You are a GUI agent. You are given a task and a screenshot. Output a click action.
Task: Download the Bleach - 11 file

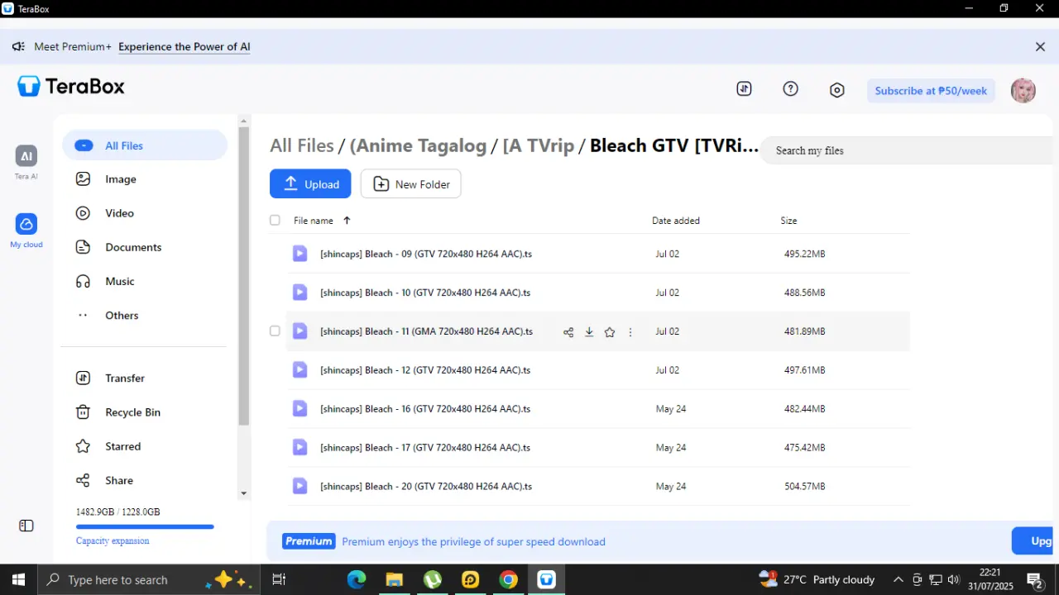pyautogui.click(x=589, y=332)
